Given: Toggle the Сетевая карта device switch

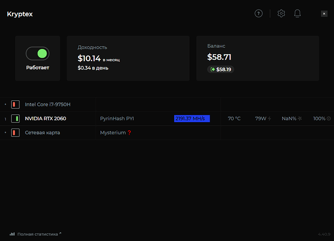Looking at the screenshot, I should click(15, 132).
